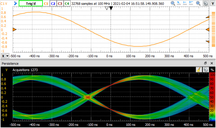Select the blue cursor pointer measurement tool
Image resolution: width=216 pixels, height=128 pixels.
tap(179, 3)
